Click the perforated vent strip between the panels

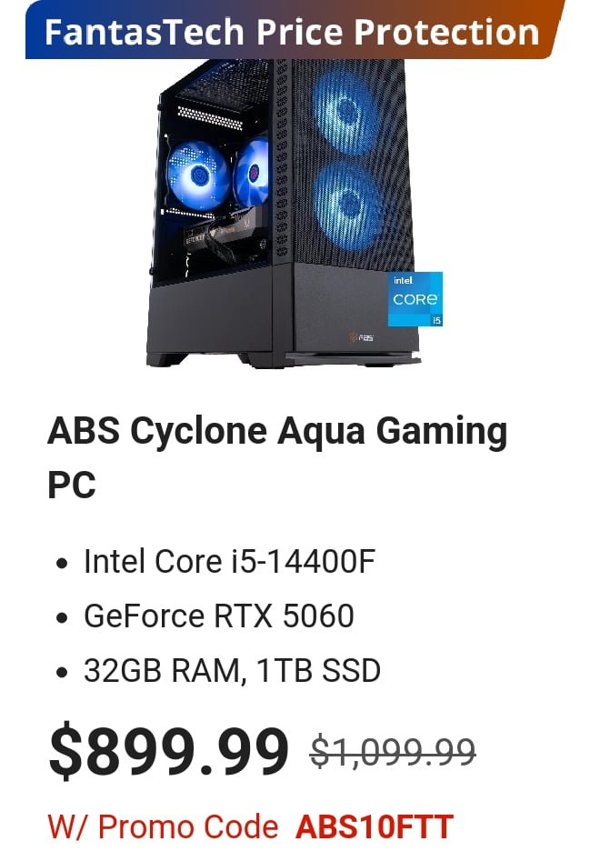tap(281, 160)
